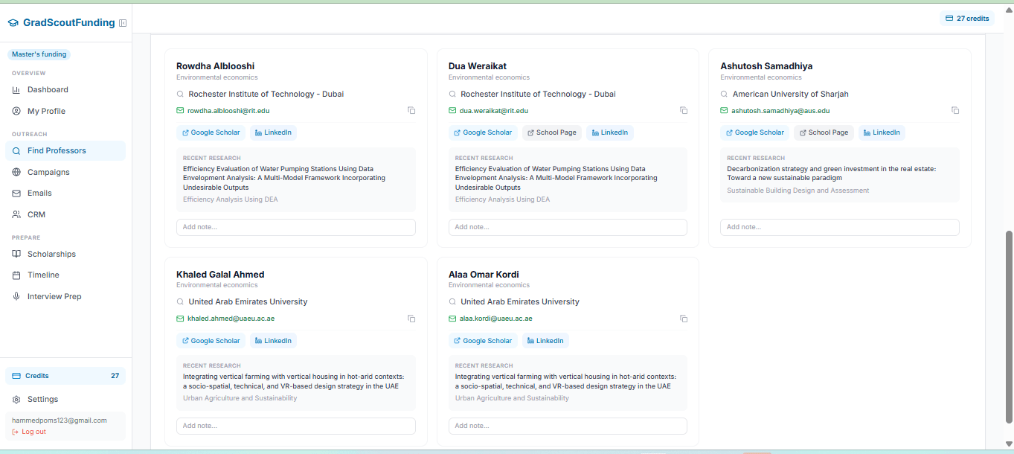Screen dimensions: 1014x454
Task: Open Scholarships page
Action: click(x=65, y=254)
